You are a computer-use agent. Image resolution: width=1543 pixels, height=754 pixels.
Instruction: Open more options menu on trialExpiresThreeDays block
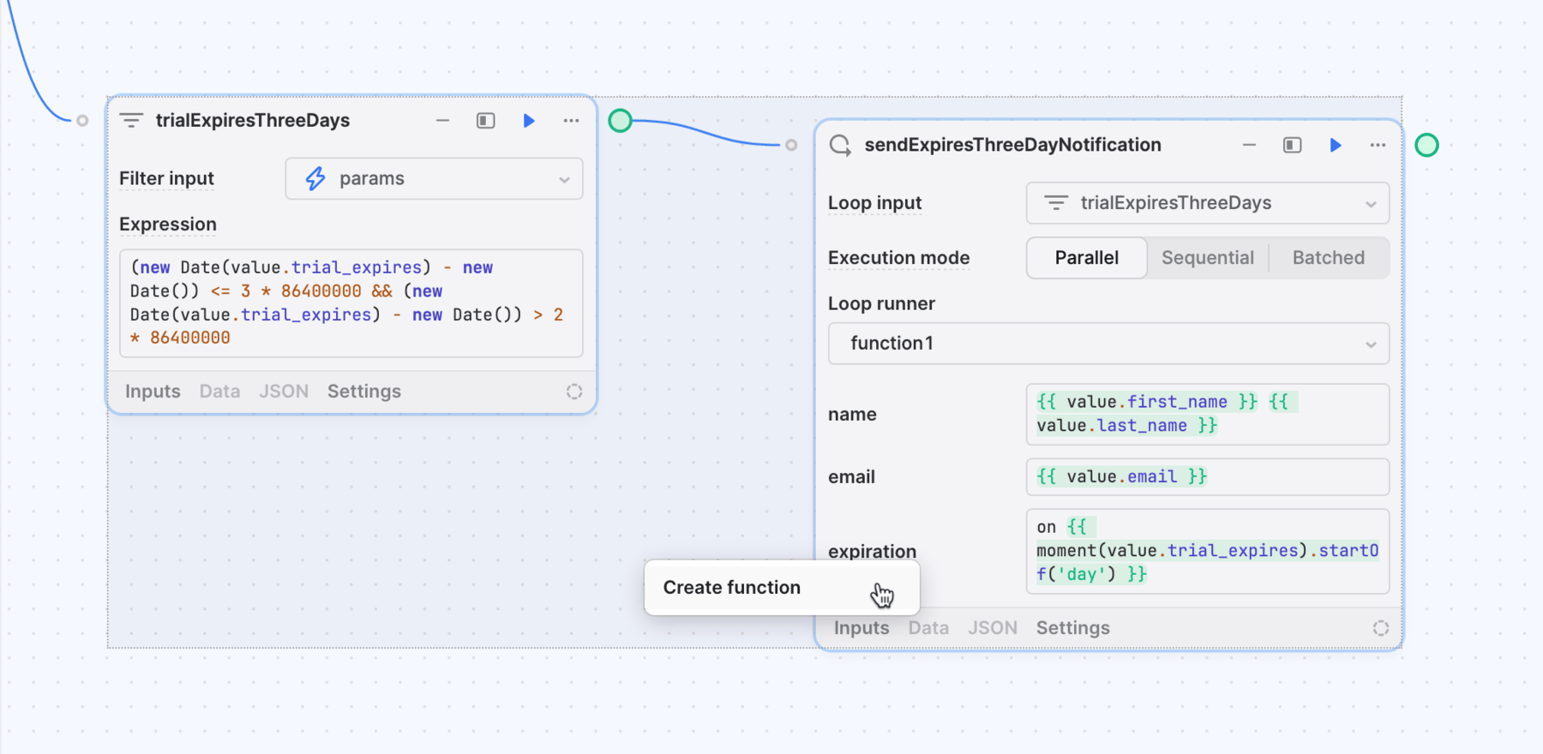572,121
